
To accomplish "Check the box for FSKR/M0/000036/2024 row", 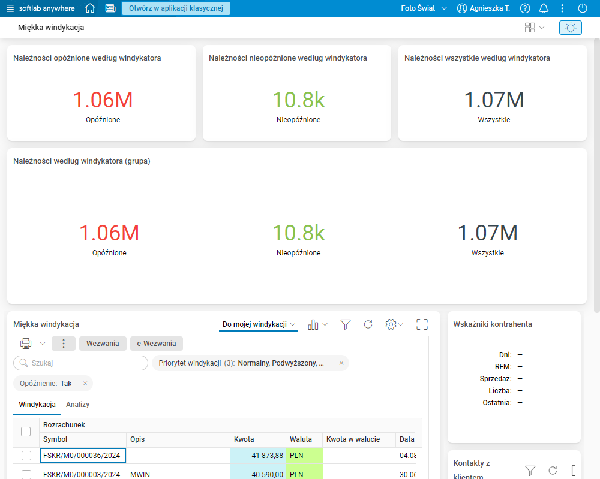I will click(x=26, y=456).
